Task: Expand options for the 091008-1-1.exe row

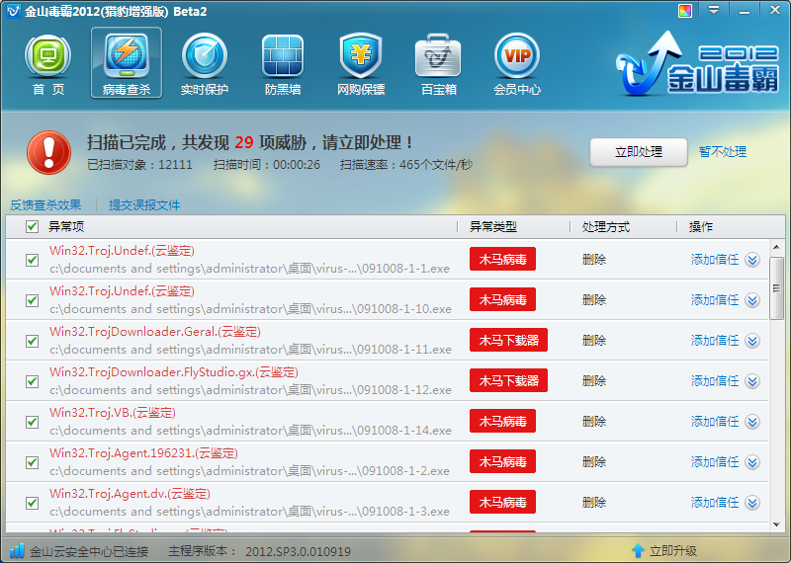Action: [x=751, y=260]
